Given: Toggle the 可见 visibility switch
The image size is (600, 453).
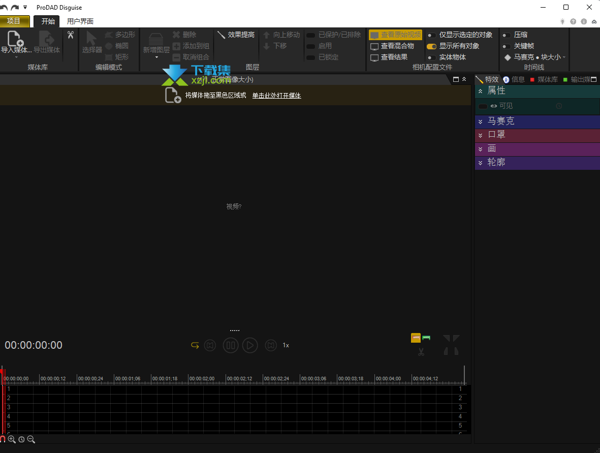Looking at the screenshot, I should click(483, 106).
